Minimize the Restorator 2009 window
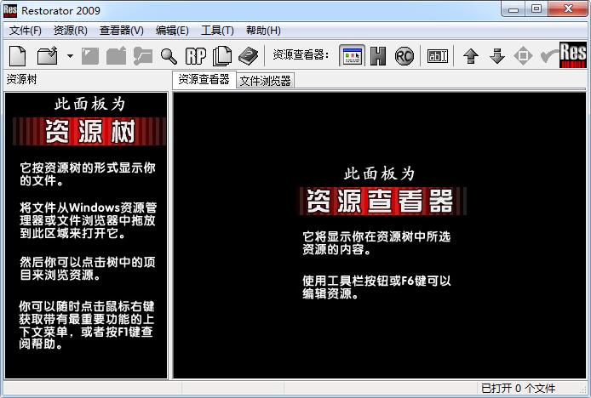The height and width of the screenshot is (398, 591). coord(514,9)
